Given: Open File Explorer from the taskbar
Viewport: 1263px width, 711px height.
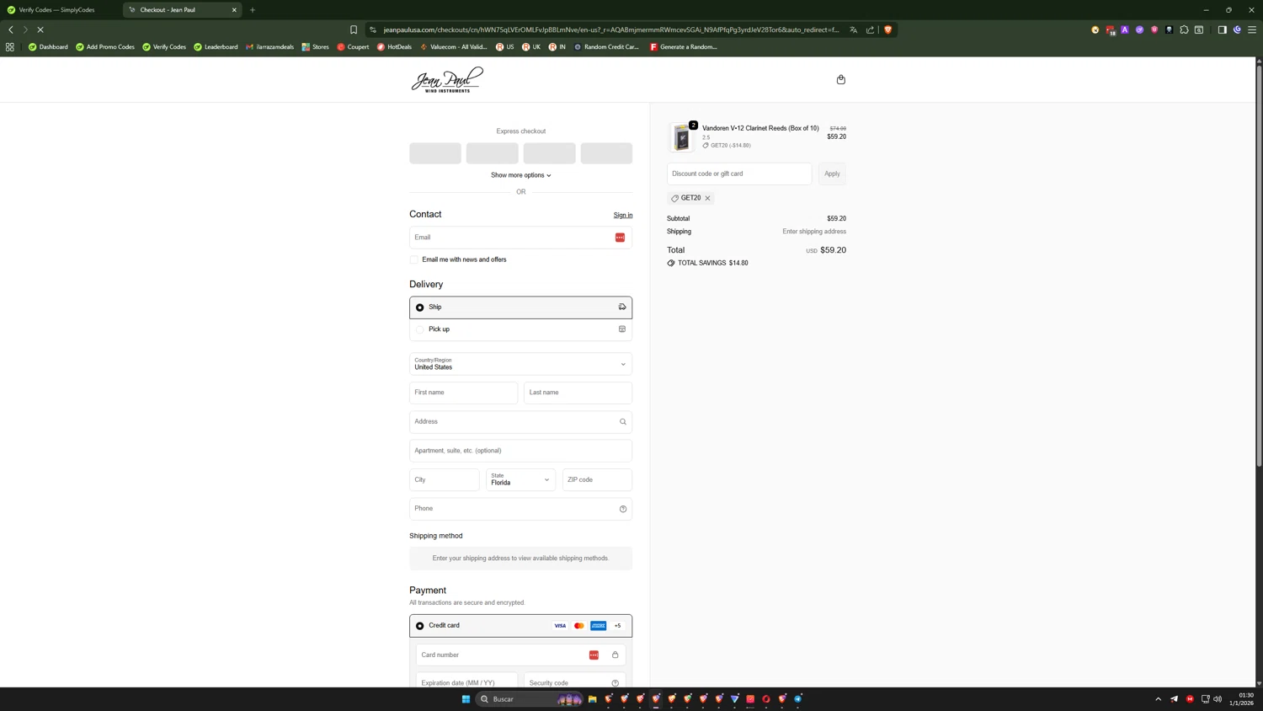Looking at the screenshot, I should click(592, 698).
